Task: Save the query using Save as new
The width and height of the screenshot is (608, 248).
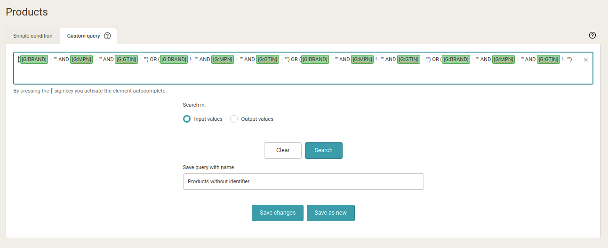Action: pos(330,213)
